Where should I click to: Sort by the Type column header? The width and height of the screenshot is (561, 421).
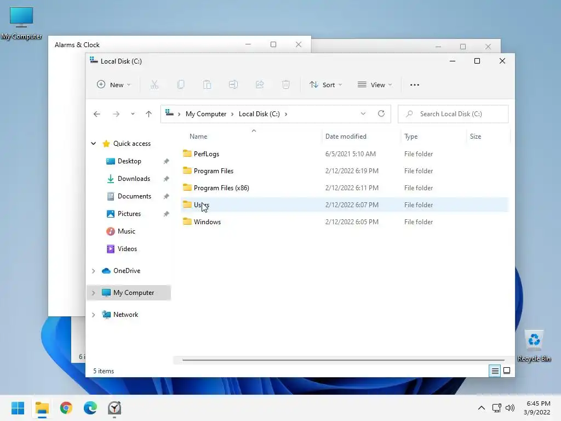[411, 136]
